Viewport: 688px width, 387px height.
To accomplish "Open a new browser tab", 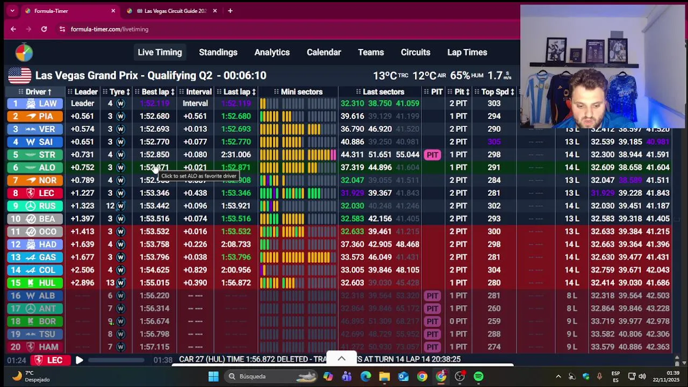I will (x=230, y=11).
